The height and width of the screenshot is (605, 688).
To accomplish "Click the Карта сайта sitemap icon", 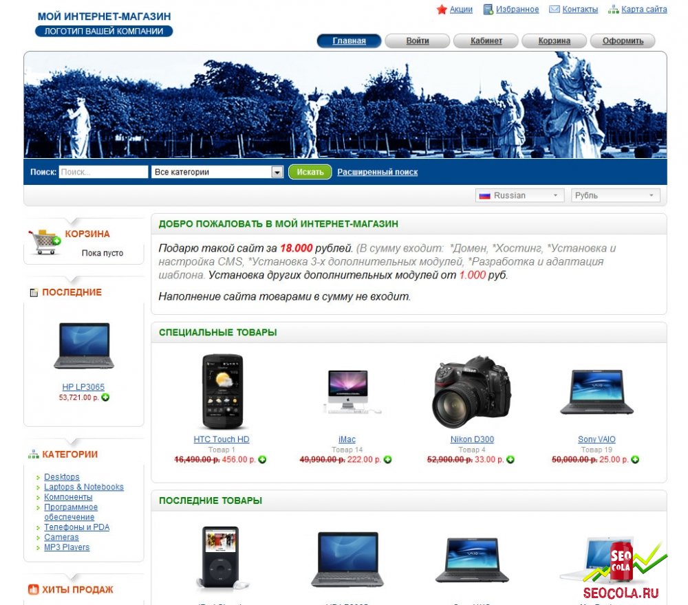I will point(613,9).
